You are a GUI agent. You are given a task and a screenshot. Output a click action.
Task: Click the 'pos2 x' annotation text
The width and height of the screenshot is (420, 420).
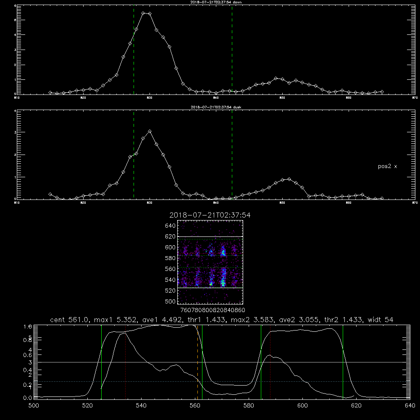(x=387, y=167)
